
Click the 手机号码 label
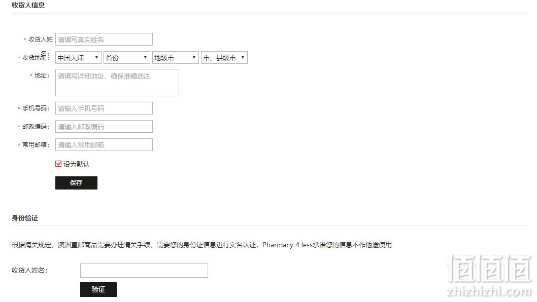point(36,108)
